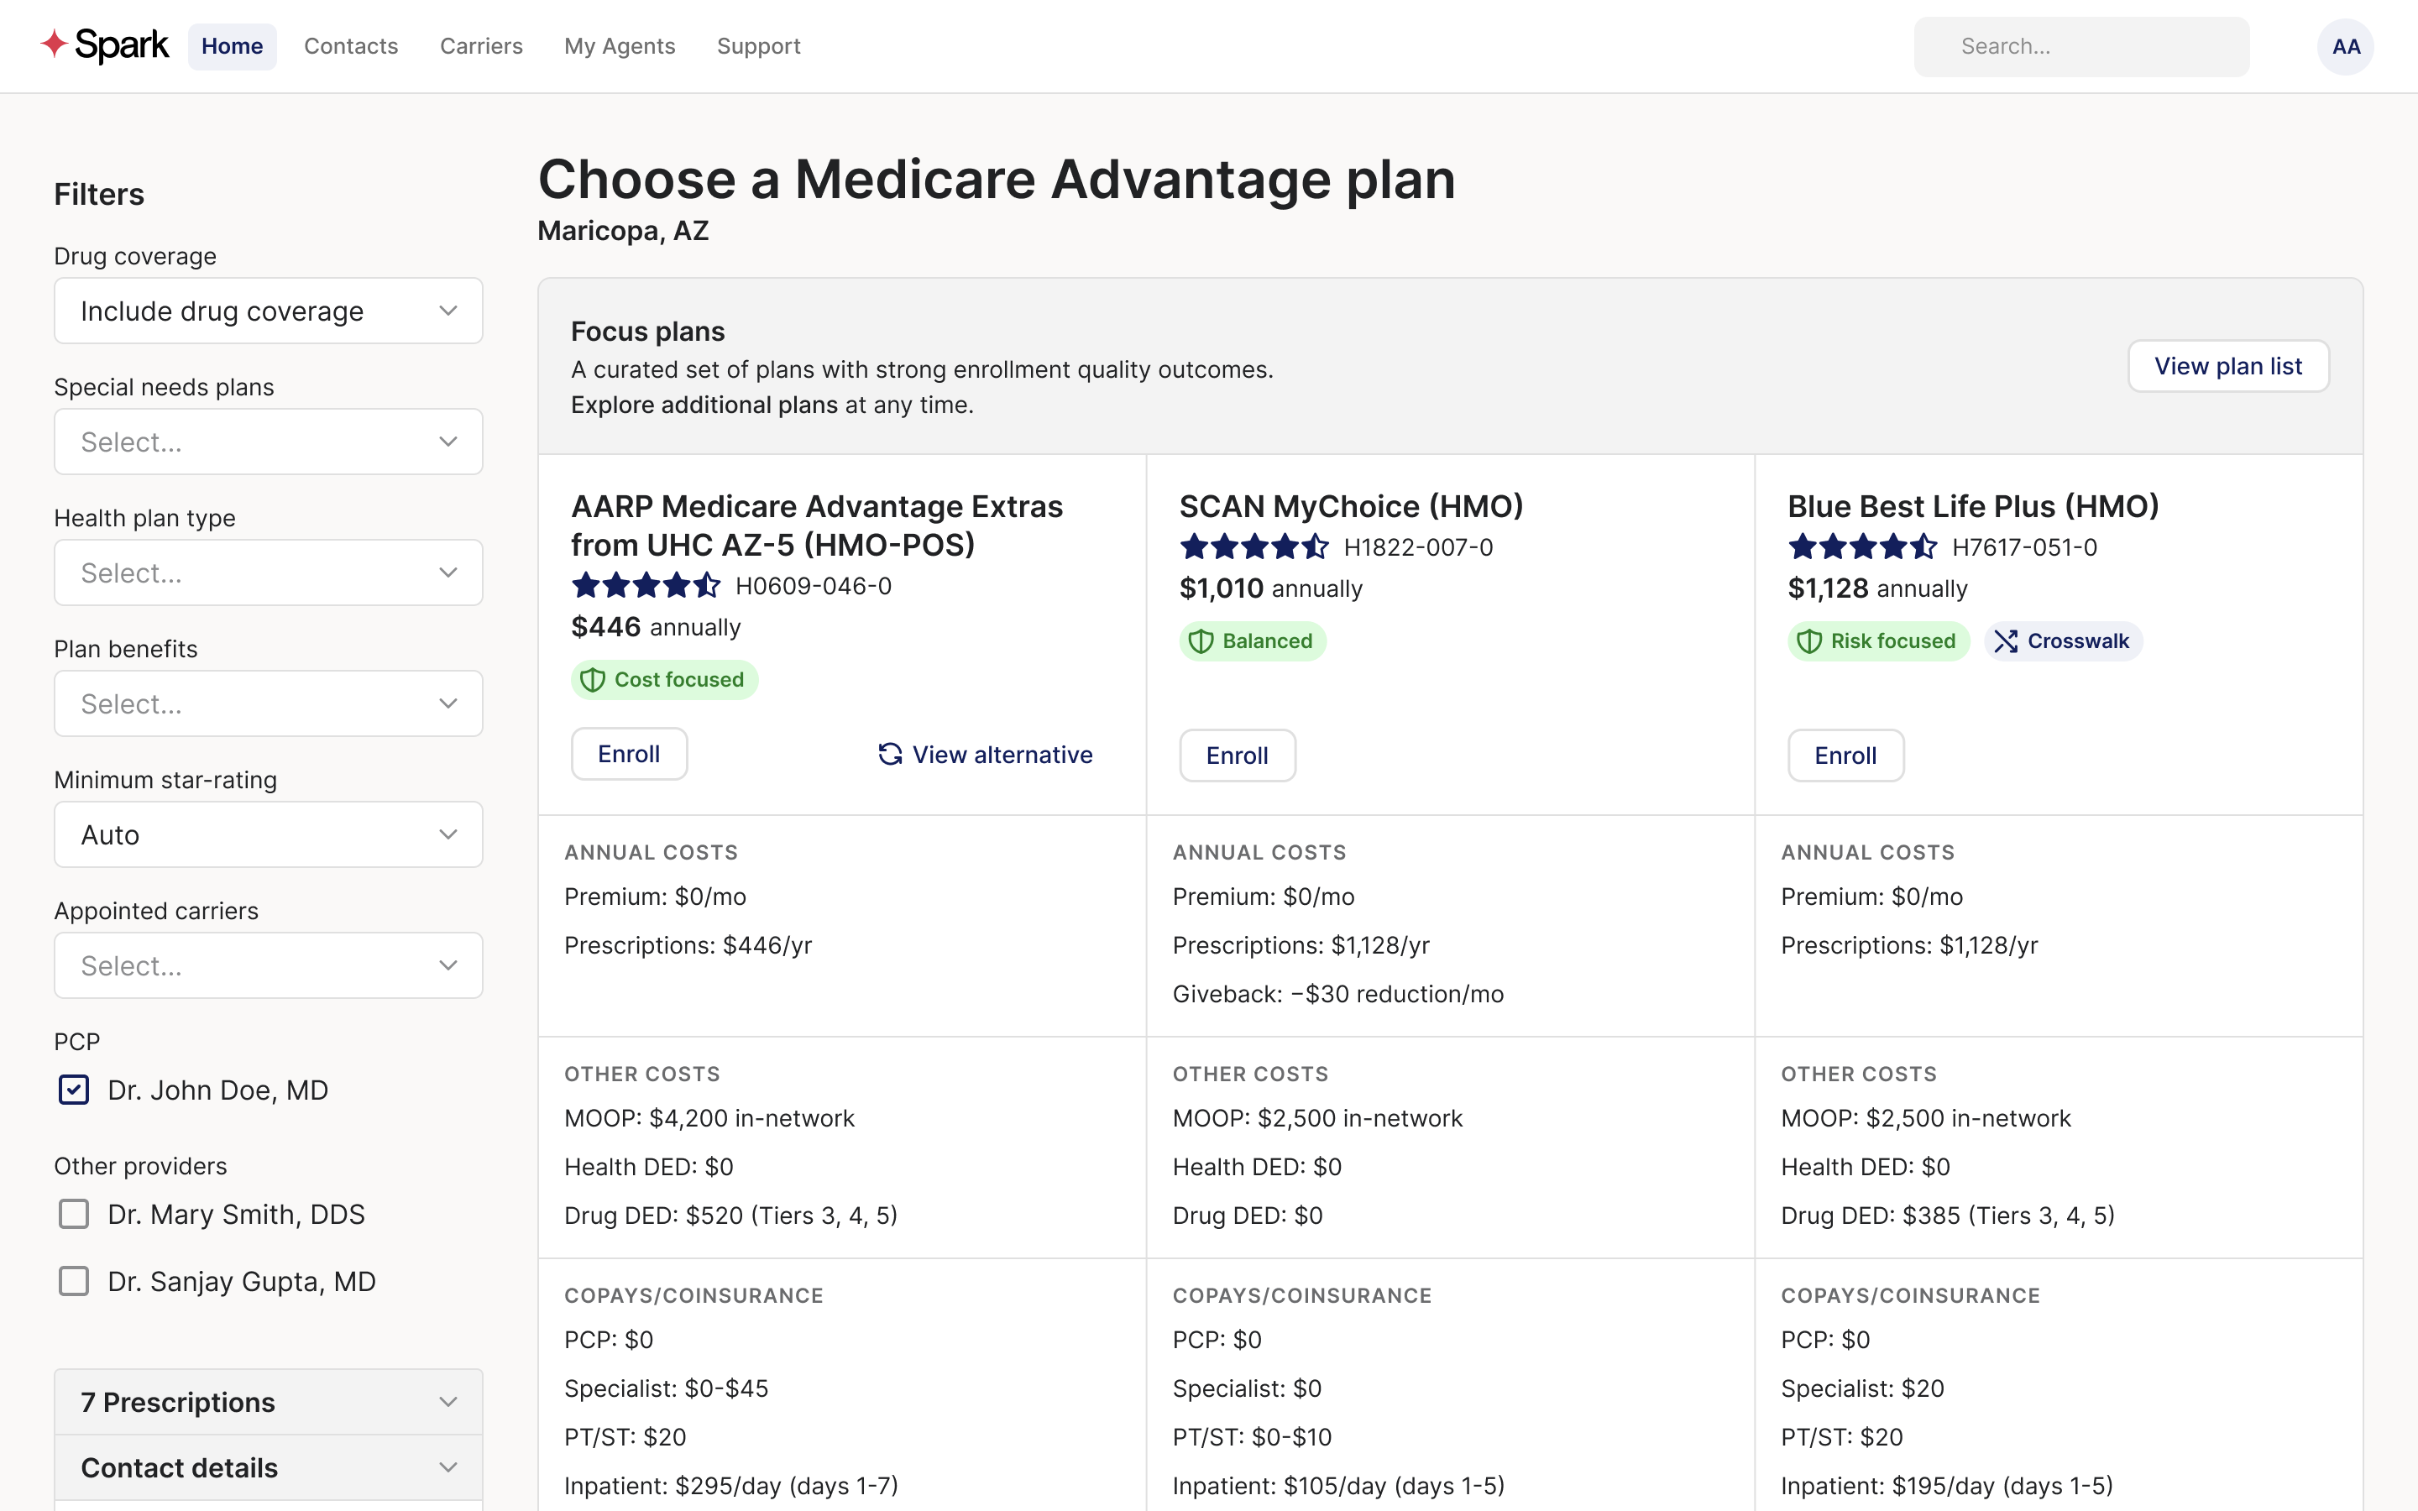
Task: Click Drug DED: $385 (Tiers 3, 4, 5)
Action: click(x=1949, y=1216)
